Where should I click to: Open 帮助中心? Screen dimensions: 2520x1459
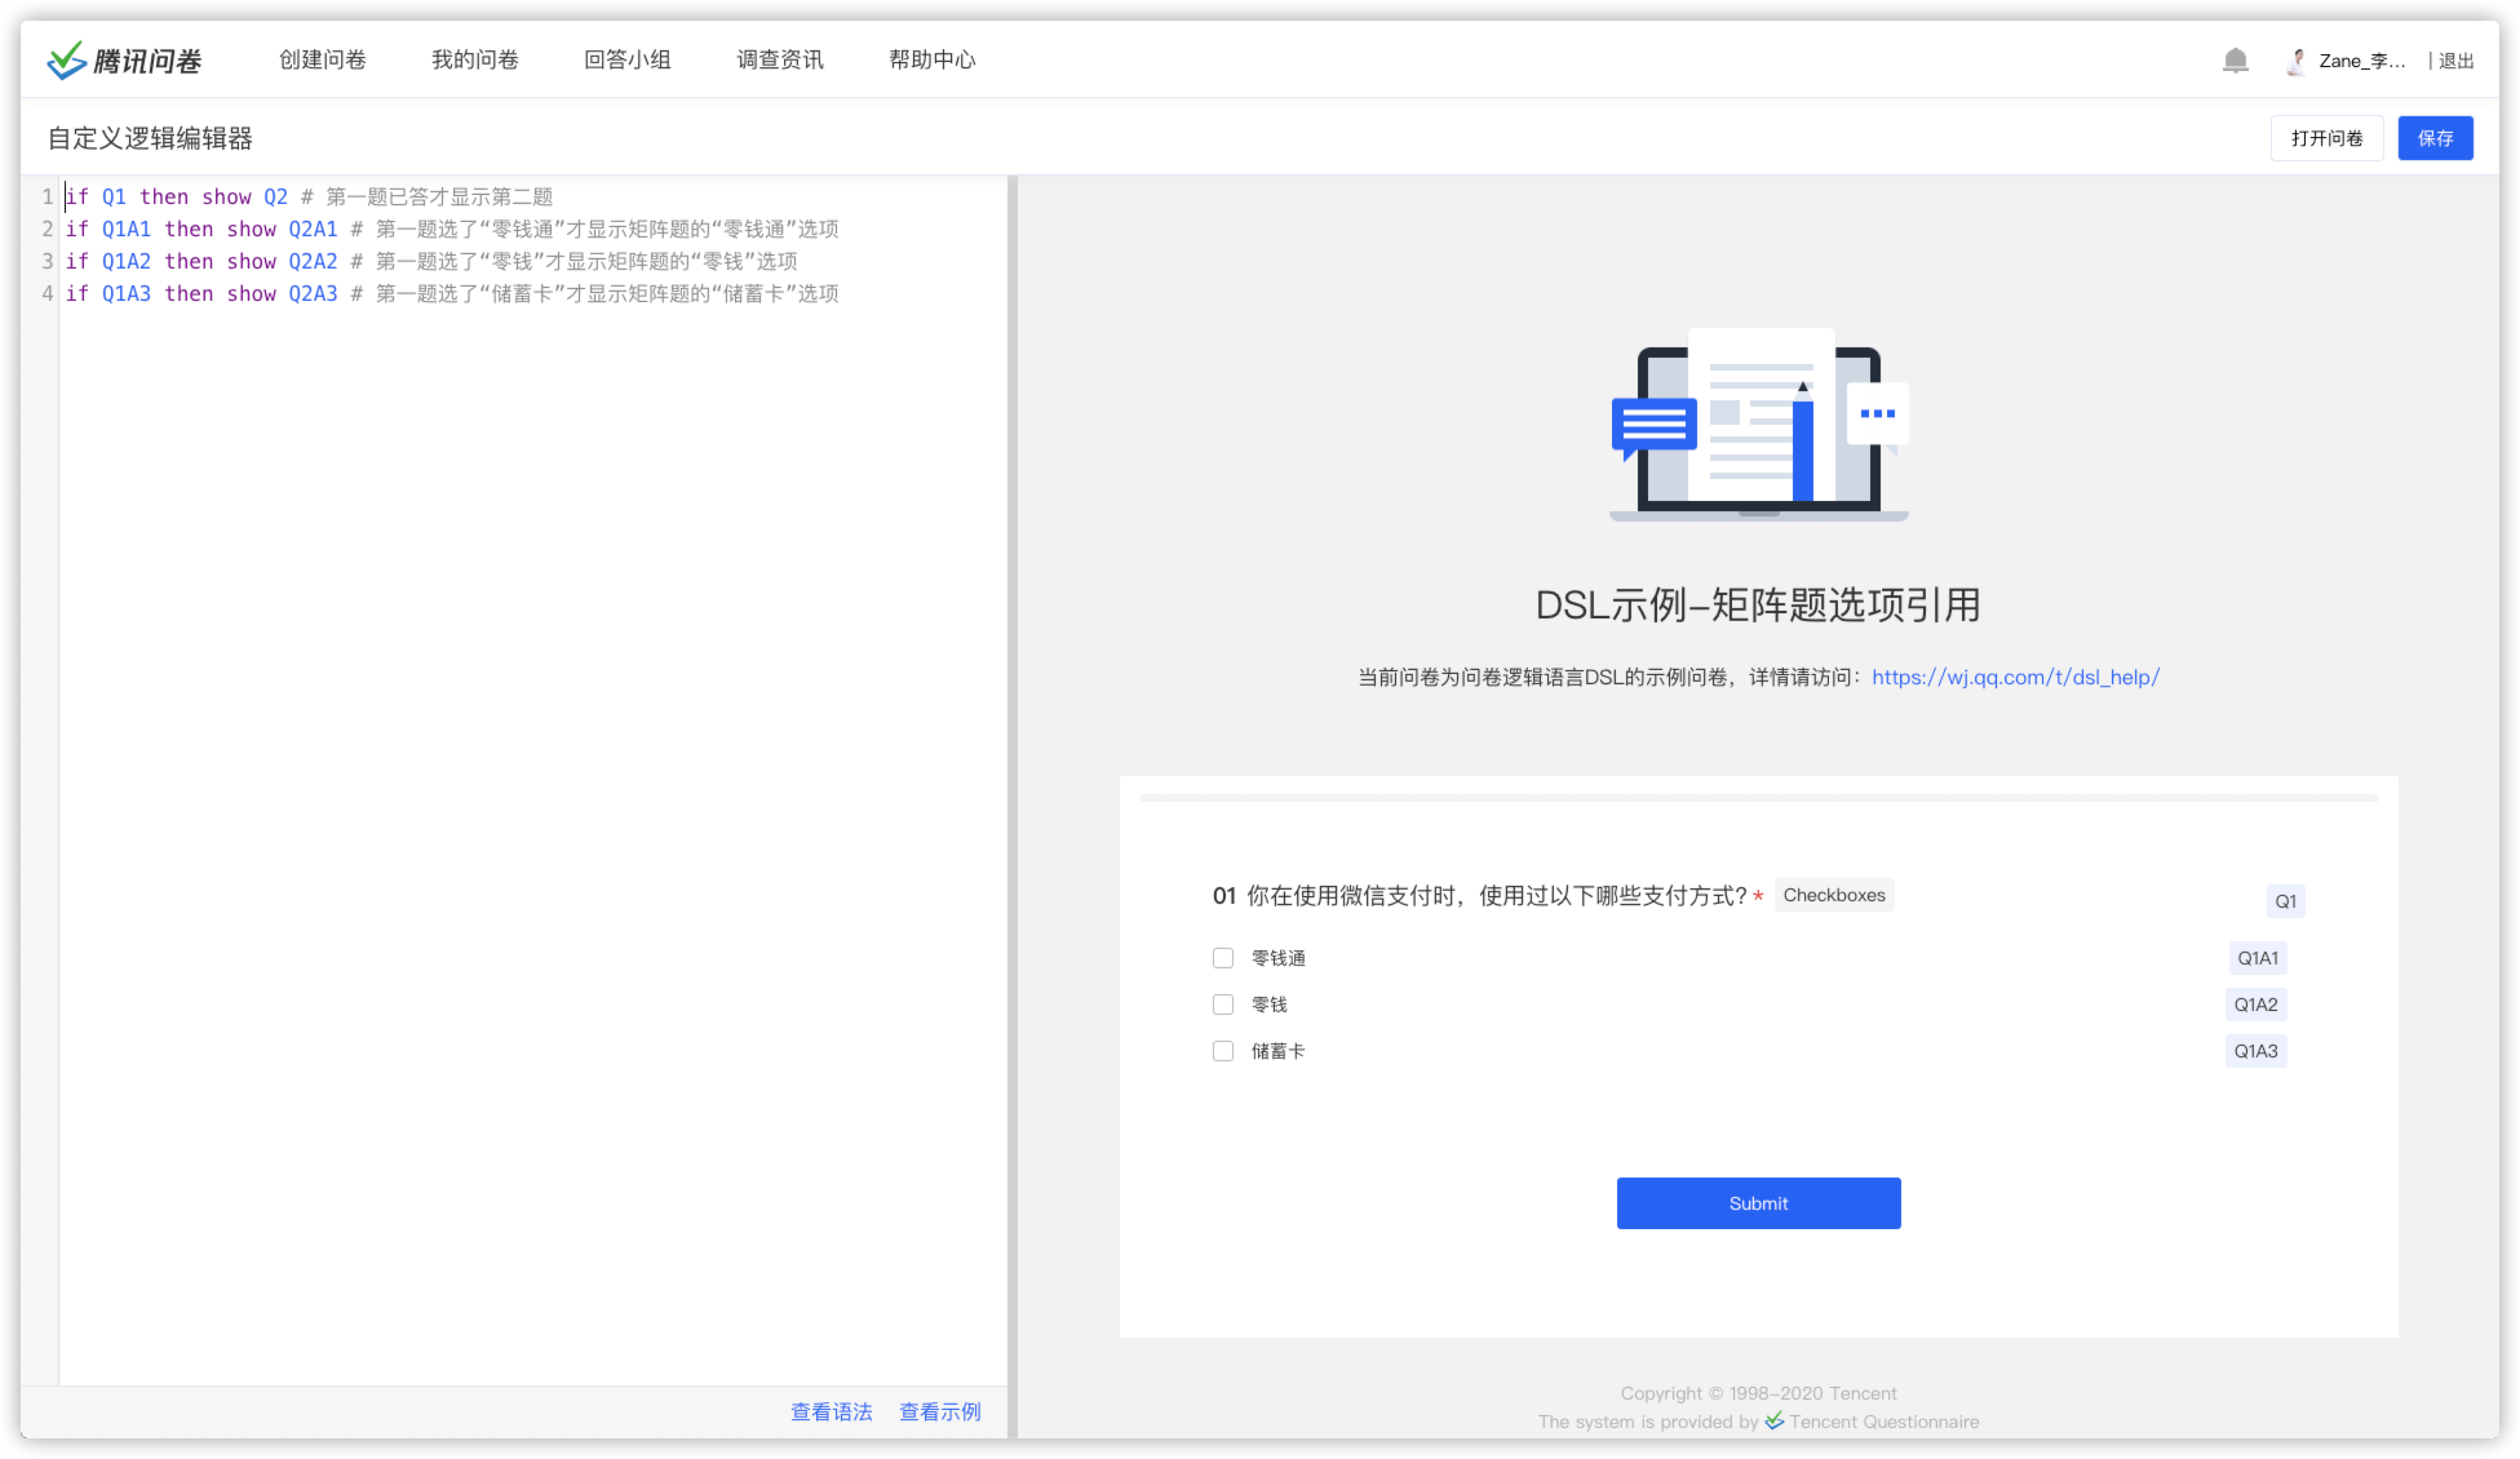[932, 60]
